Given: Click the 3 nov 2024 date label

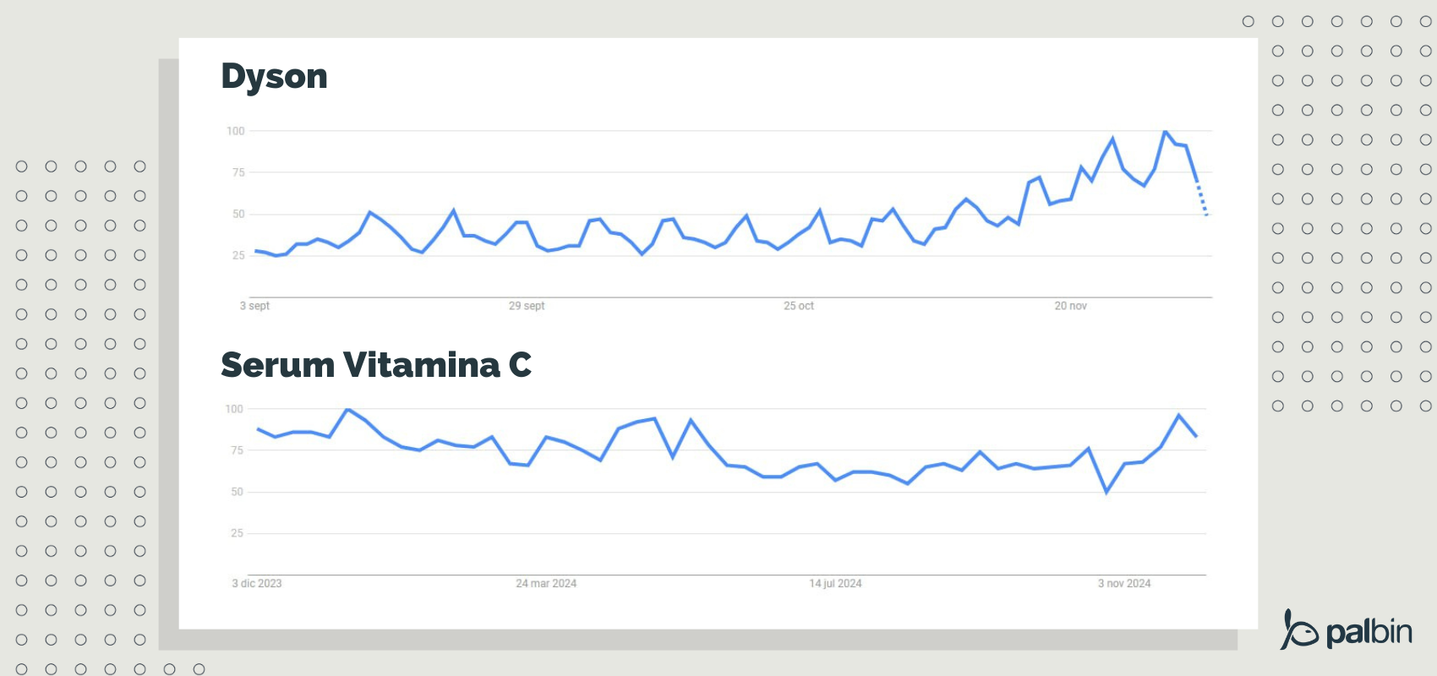Looking at the screenshot, I should [x=1124, y=583].
